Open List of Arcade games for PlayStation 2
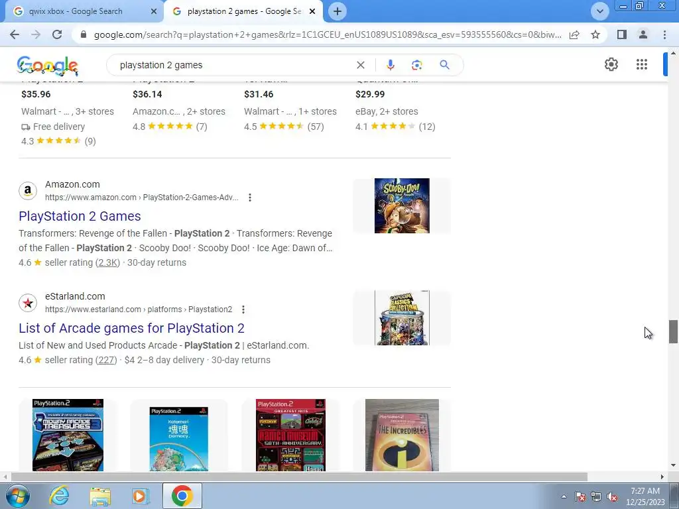Viewport: 679px width, 509px height. (x=131, y=328)
